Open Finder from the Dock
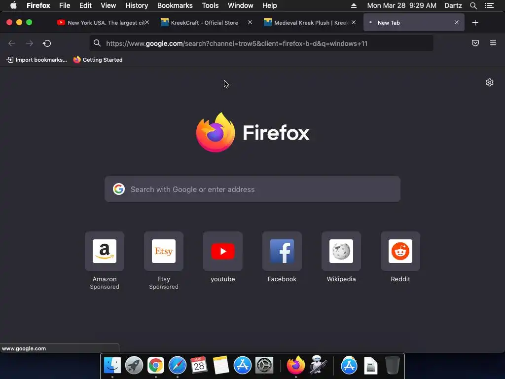The image size is (505, 379). pos(112,366)
